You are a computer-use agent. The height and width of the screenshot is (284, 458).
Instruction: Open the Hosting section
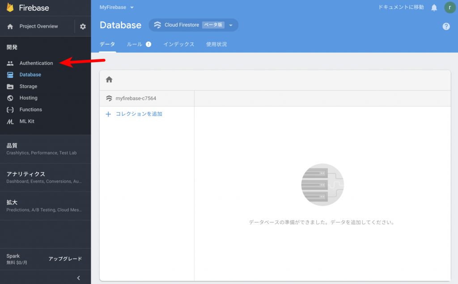(28, 98)
